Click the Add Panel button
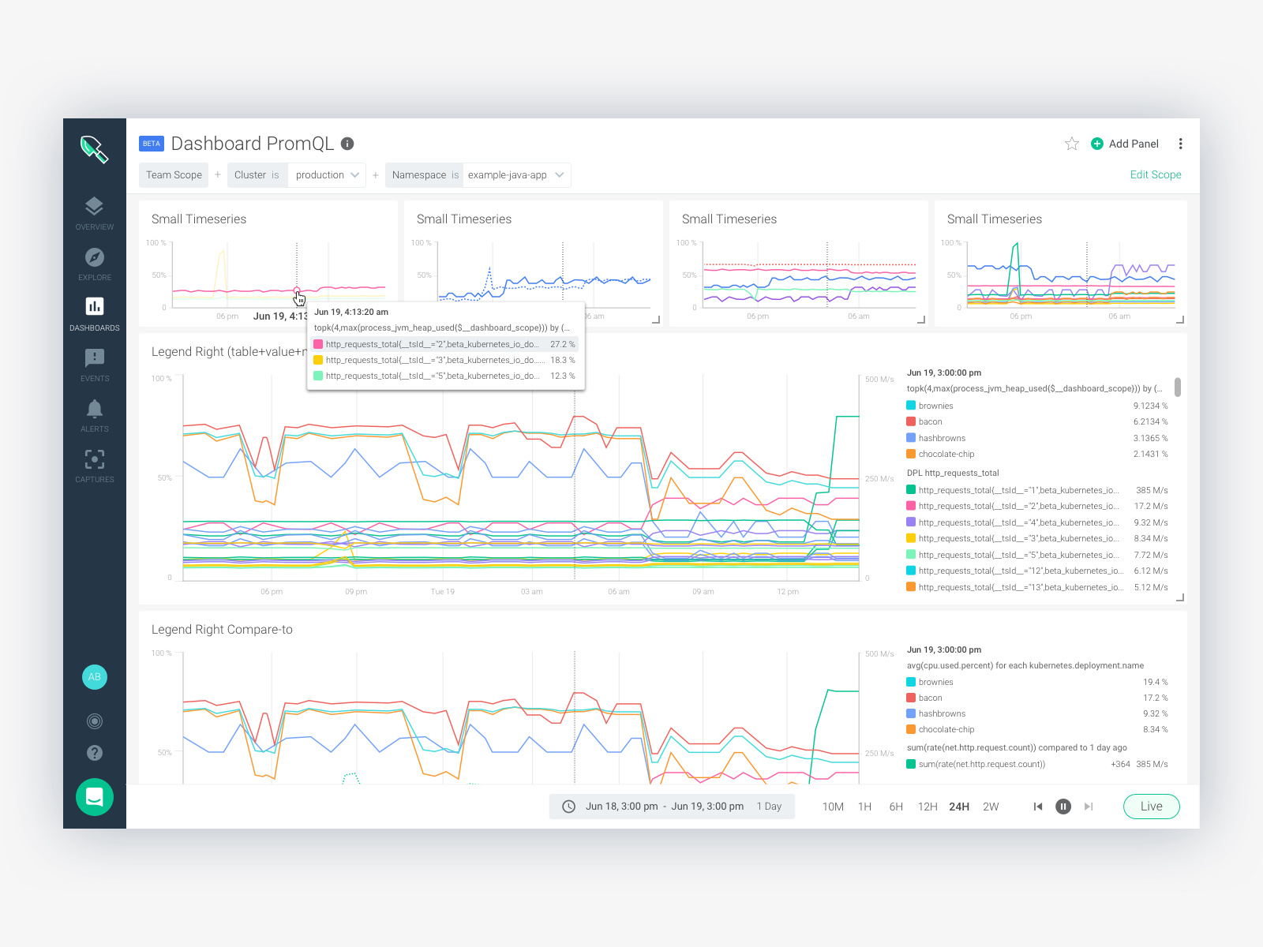The image size is (1263, 947). tap(1125, 144)
